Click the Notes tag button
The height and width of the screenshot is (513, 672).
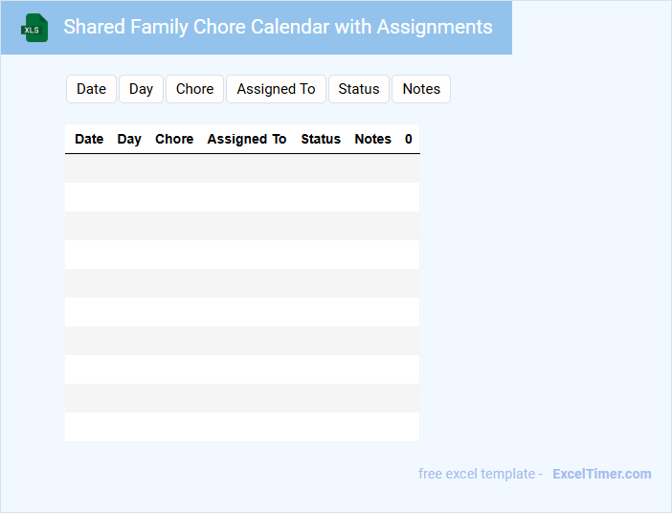[x=421, y=89]
